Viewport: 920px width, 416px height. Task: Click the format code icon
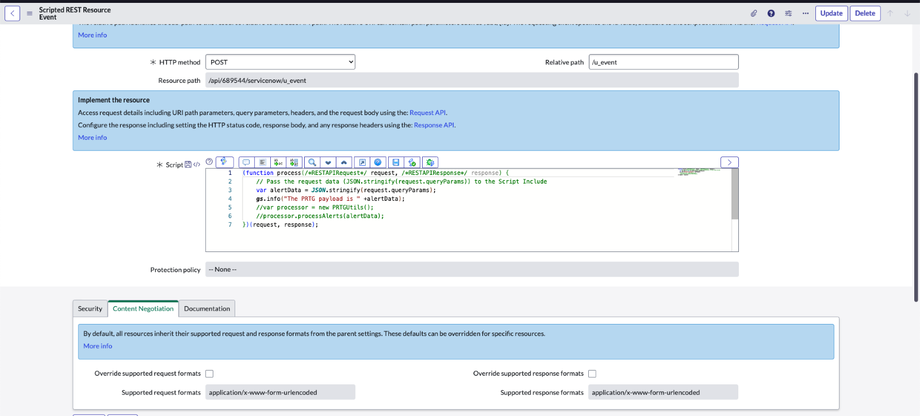point(262,162)
